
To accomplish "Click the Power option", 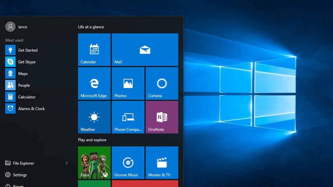I will [x=18, y=185].
